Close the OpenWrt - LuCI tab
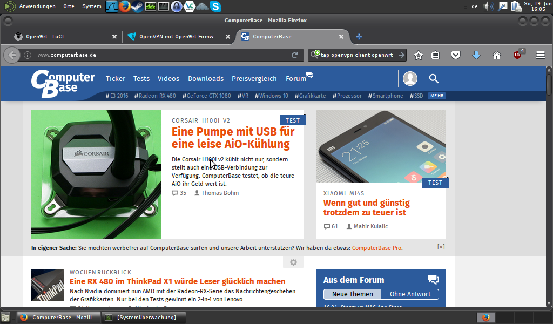Viewport: 553px width, 324px height. (114, 37)
